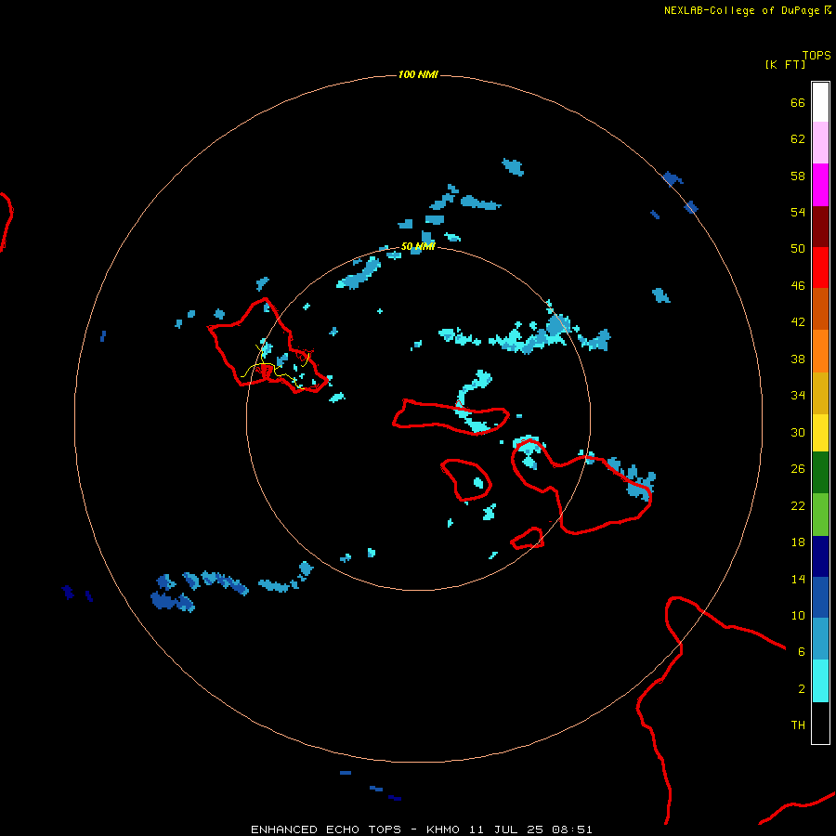Click the legend value 42
This screenshot has width=836, height=836.
coord(798,322)
